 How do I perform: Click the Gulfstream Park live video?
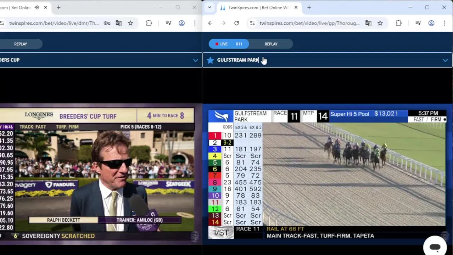327,174
